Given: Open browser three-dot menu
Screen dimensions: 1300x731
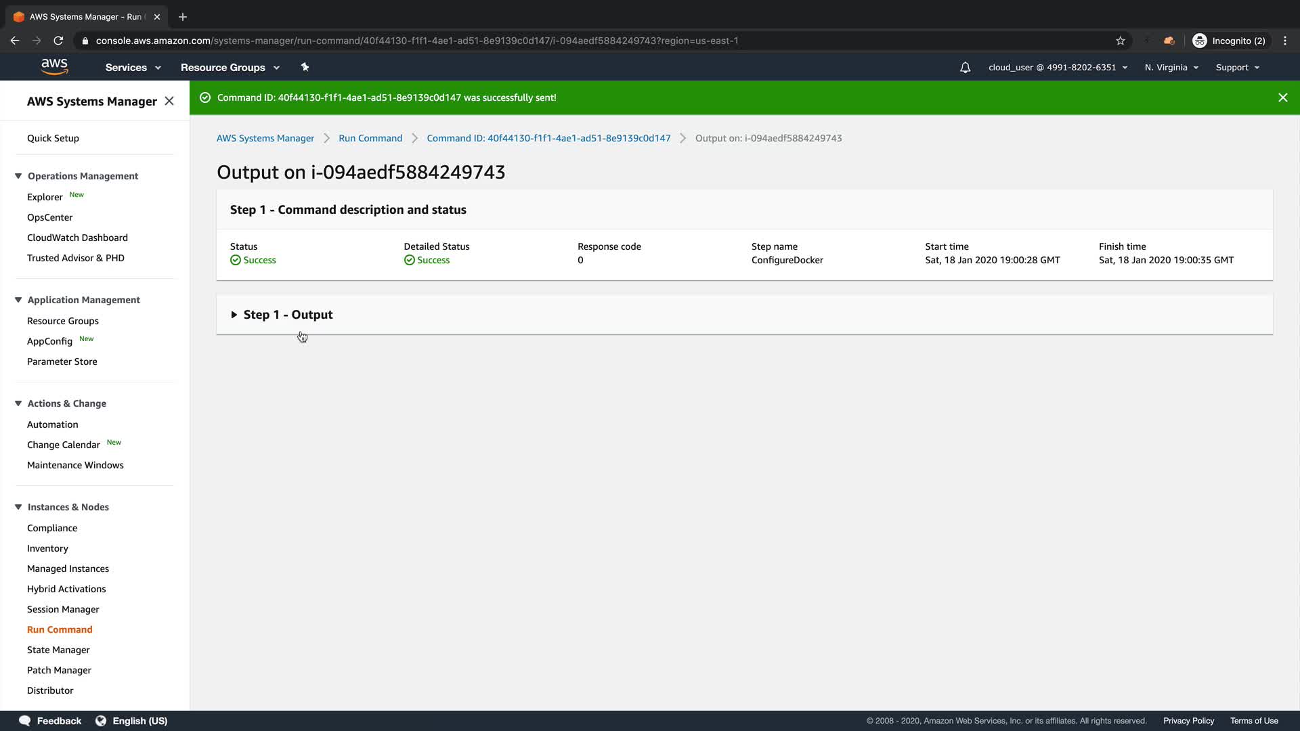Looking at the screenshot, I should (x=1285, y=41).
